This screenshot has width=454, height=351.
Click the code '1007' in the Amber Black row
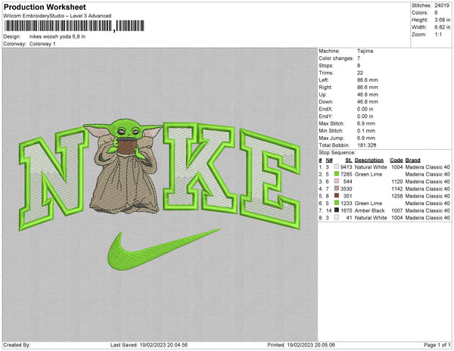point(397,210)
